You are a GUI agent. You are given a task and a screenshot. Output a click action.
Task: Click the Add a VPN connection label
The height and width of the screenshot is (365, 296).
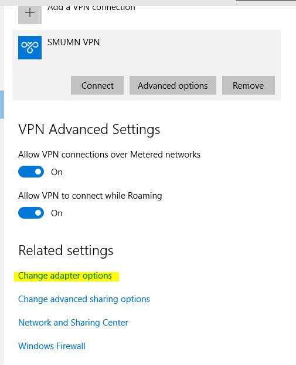click(x=91, y=8)
